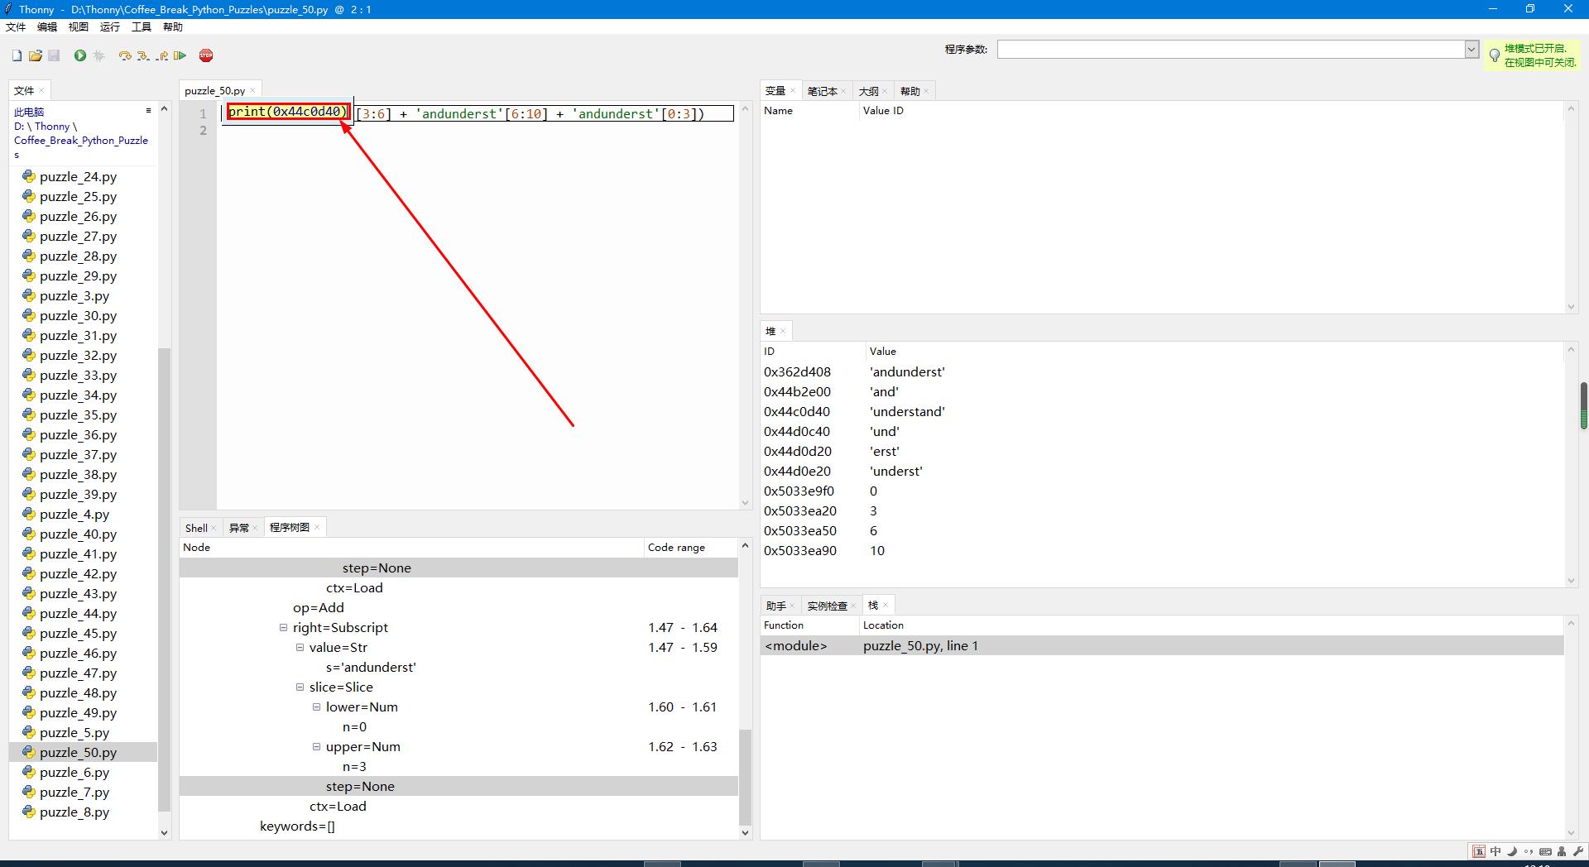Open the 运行 menu

[110, 27]
